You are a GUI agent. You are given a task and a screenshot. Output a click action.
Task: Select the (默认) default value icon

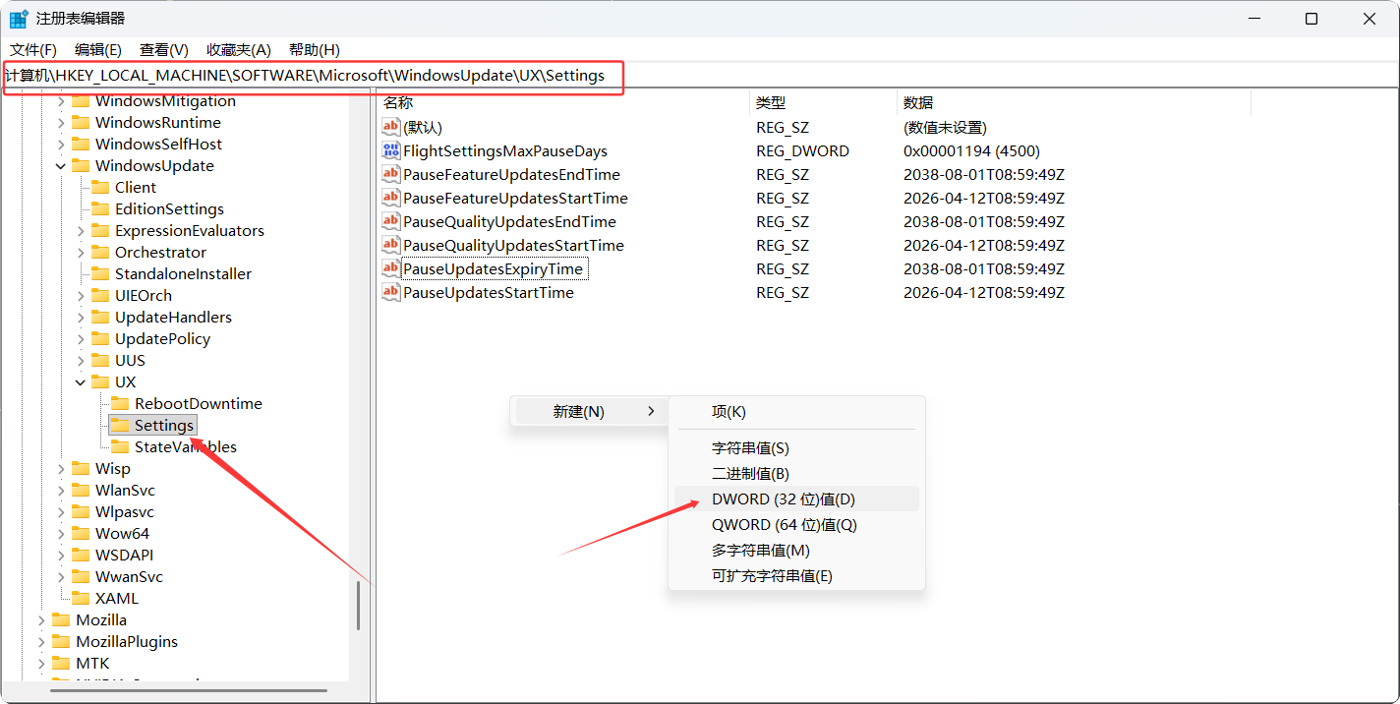click(390, 128)
